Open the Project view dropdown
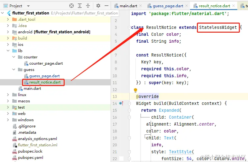This screenshot has height=162, width=248. (x=28, y=6)
